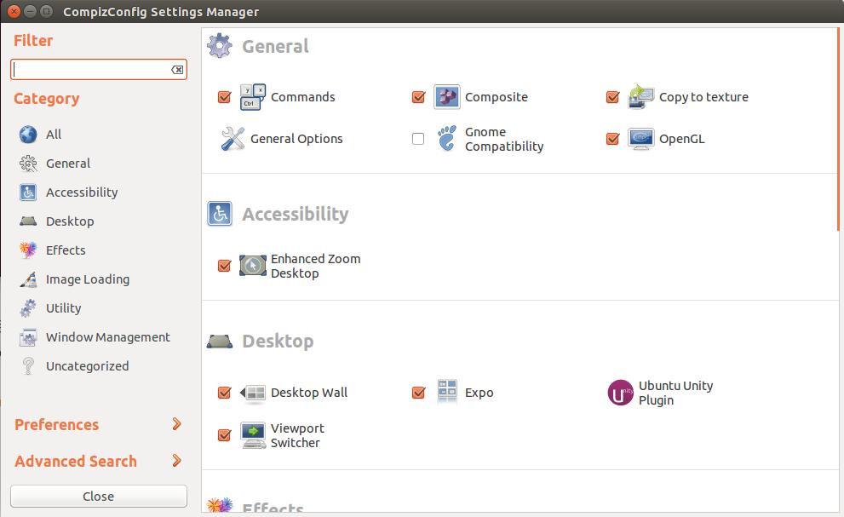Open the Expo plugin icon
The image size is (844, 517).
tap(447, 392)
